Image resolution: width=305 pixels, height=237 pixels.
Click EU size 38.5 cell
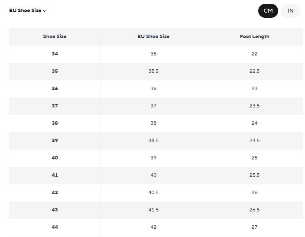[x=153, y=140]
